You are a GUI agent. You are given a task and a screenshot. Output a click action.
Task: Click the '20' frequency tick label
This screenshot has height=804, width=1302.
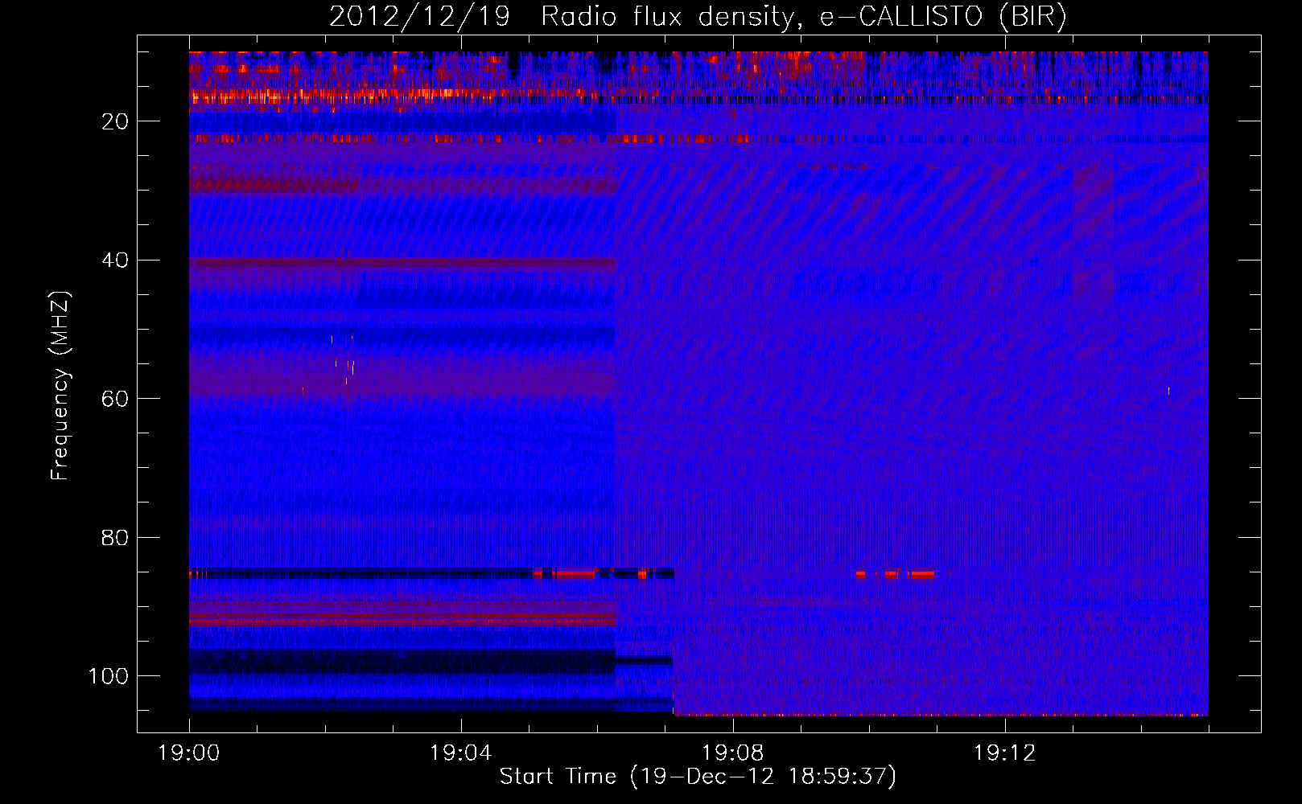coord(116,121)
